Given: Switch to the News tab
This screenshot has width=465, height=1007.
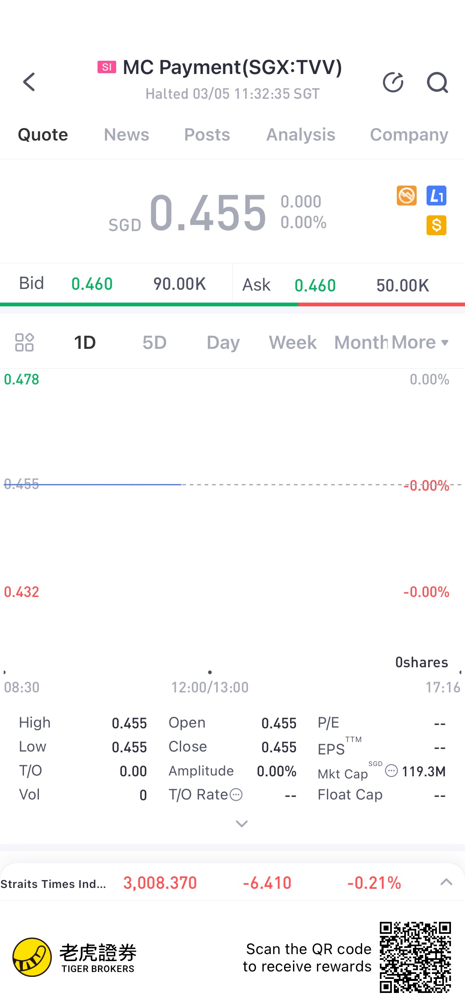Looking at the screenshot, I should (126, 135).
